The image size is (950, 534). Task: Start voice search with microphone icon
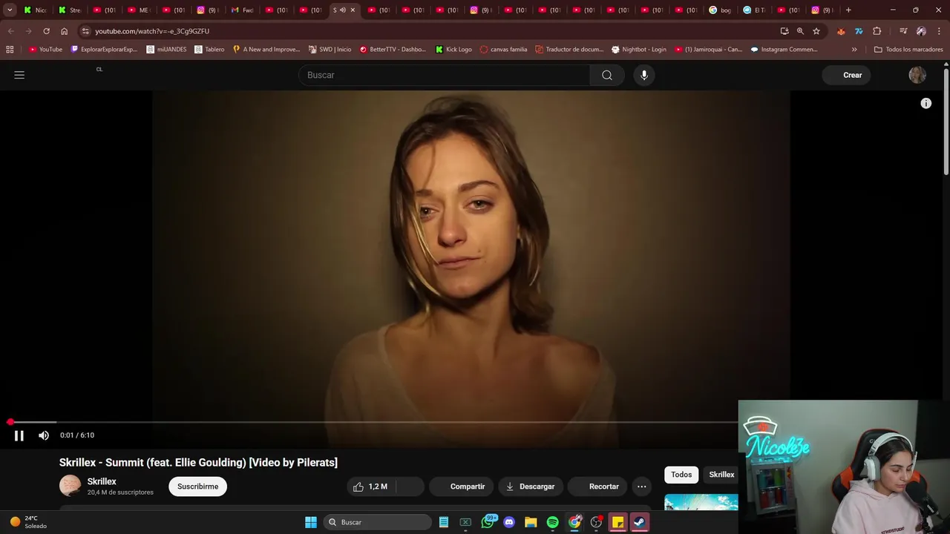644,75
